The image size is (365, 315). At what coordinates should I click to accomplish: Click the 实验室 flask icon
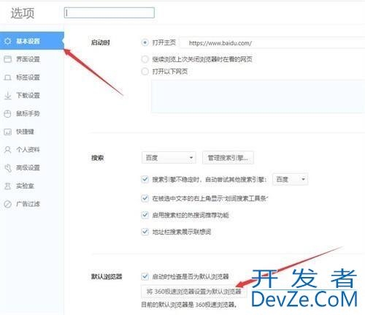click(7, 186)
